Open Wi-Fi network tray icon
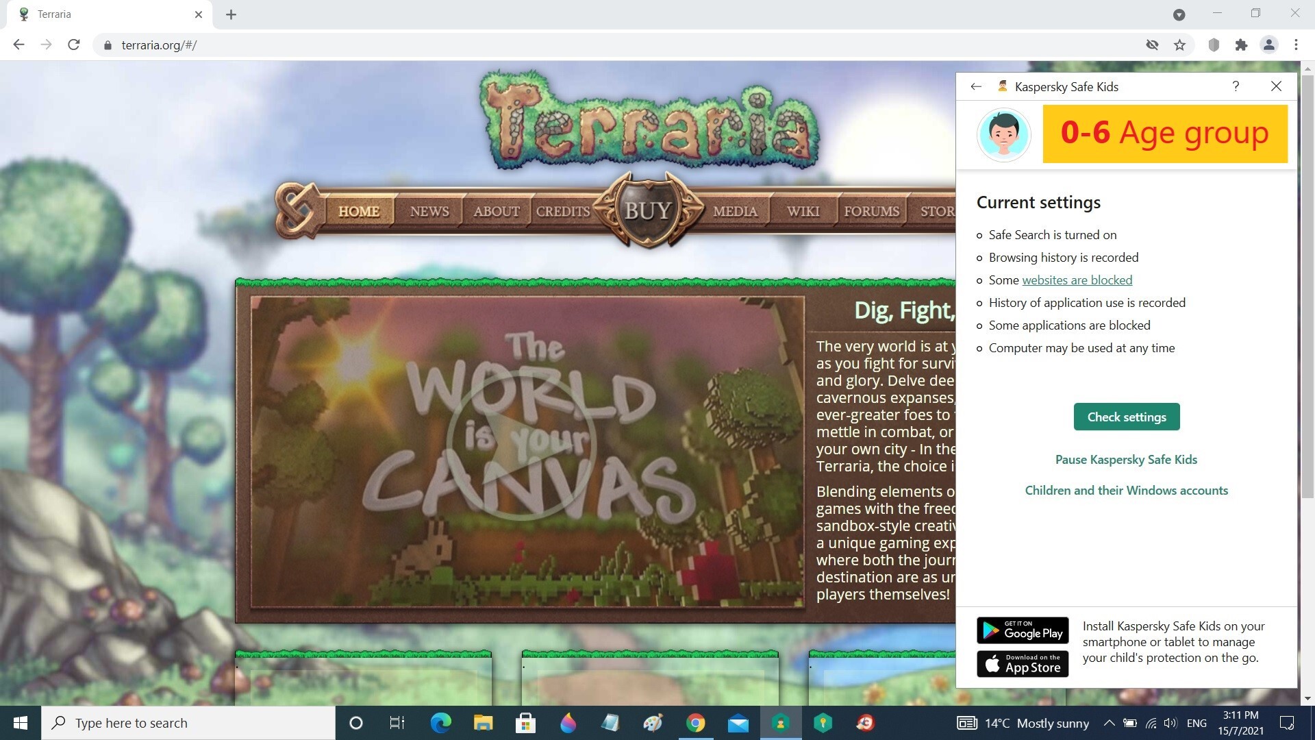 [1151, 723]
